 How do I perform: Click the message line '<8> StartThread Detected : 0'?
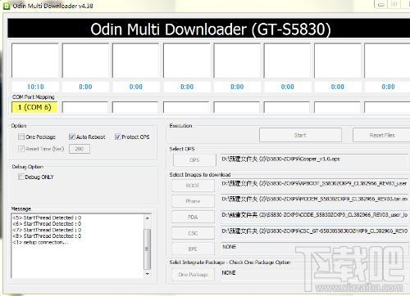[47, 236]
